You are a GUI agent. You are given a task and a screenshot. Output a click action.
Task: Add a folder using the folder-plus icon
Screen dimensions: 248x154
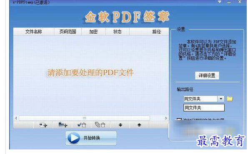click(63, 125)
